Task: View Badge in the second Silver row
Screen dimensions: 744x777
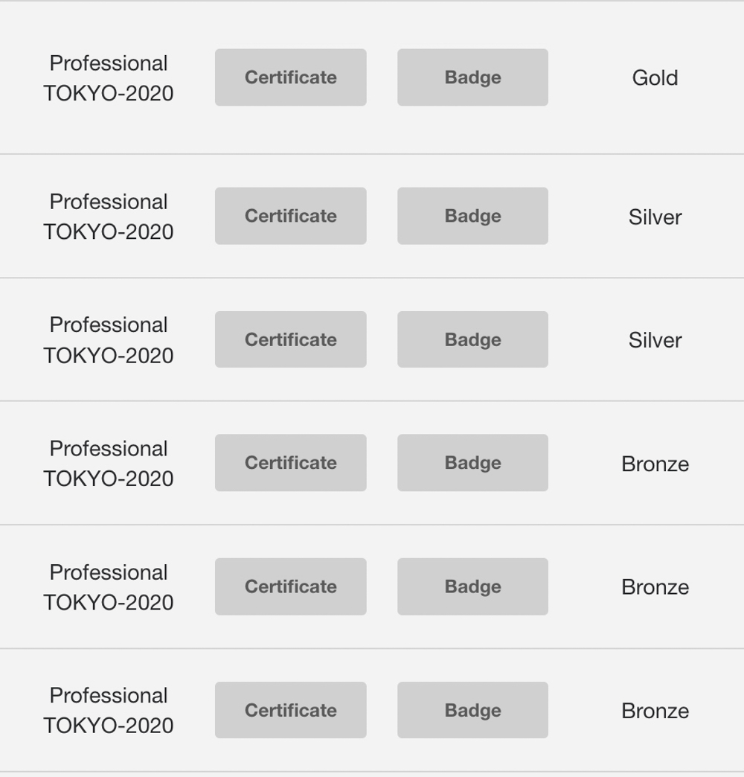Action: [x=472, y=339]
